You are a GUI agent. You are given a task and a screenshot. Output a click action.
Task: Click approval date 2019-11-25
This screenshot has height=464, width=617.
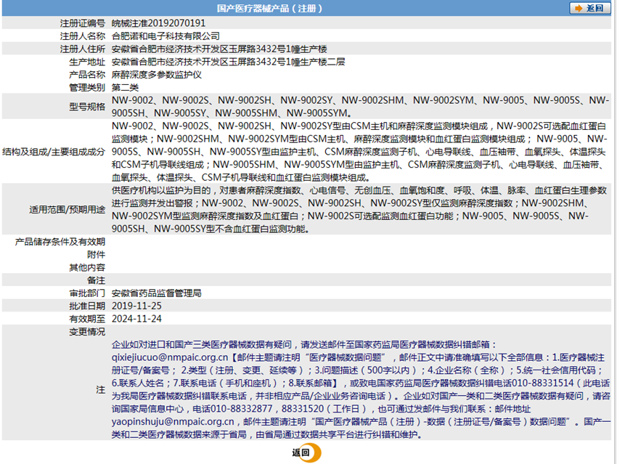136,306
